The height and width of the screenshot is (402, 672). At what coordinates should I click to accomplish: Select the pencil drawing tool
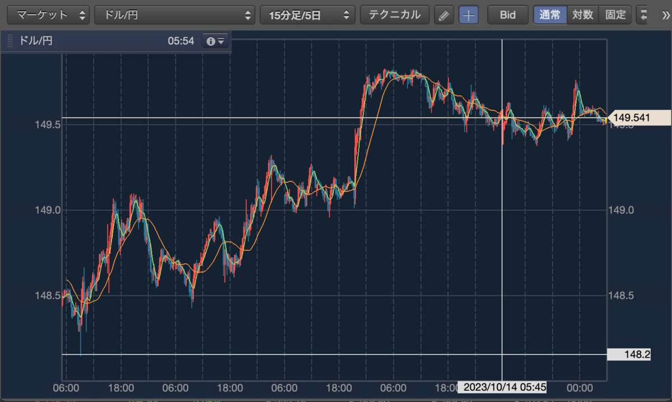click(444, 15)
